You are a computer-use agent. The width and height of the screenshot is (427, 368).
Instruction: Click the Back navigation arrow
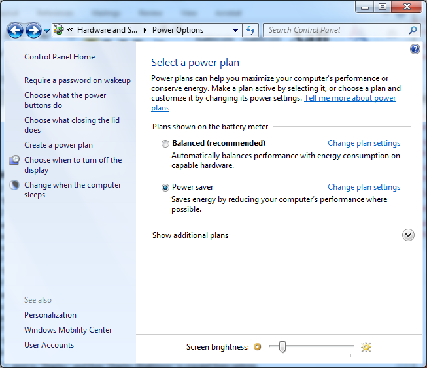pos(15,30)
